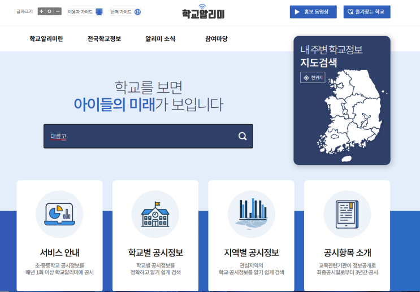The image size is (420, 292).
Task: Open 즐겨찾는 학교 favorite schools
Action: click(366, 12)
